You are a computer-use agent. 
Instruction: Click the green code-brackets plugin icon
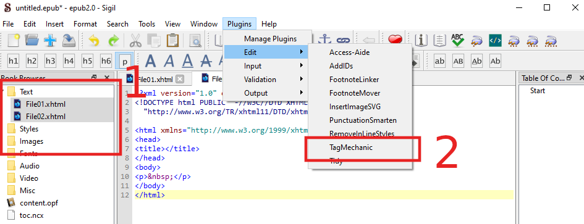(495, 40)
